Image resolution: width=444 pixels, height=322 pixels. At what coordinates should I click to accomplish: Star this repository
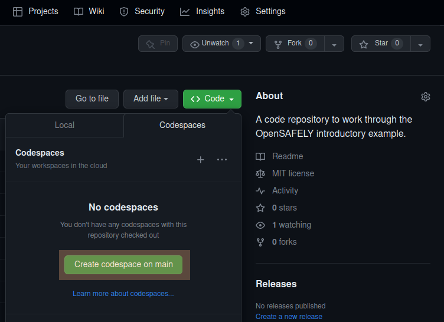pos(381,44)
